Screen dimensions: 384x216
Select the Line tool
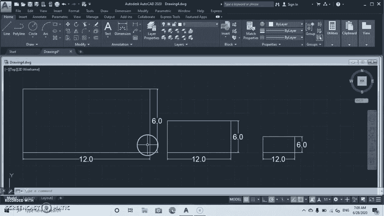(6, 29)
